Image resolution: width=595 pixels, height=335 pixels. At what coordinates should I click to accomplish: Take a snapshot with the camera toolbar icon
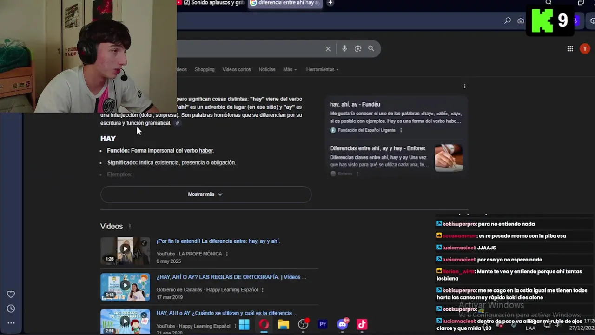(521, 20)
